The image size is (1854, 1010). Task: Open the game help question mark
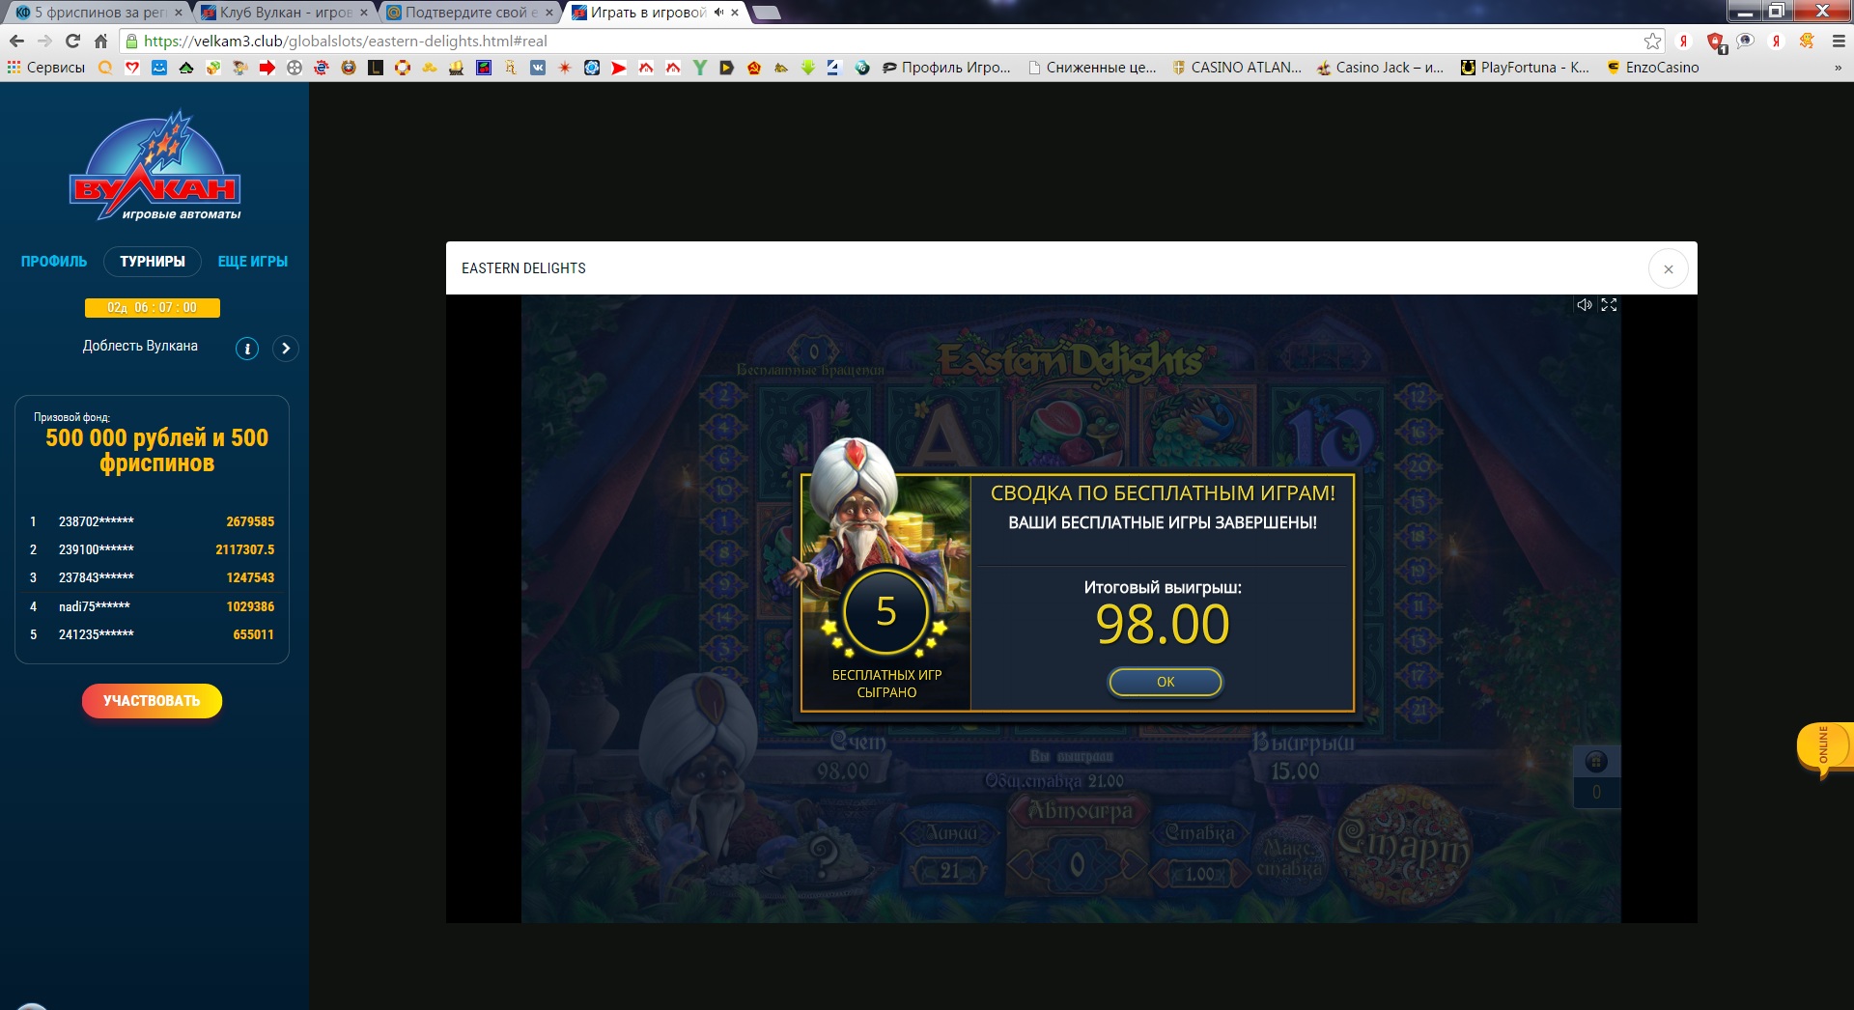click(824, 854)
